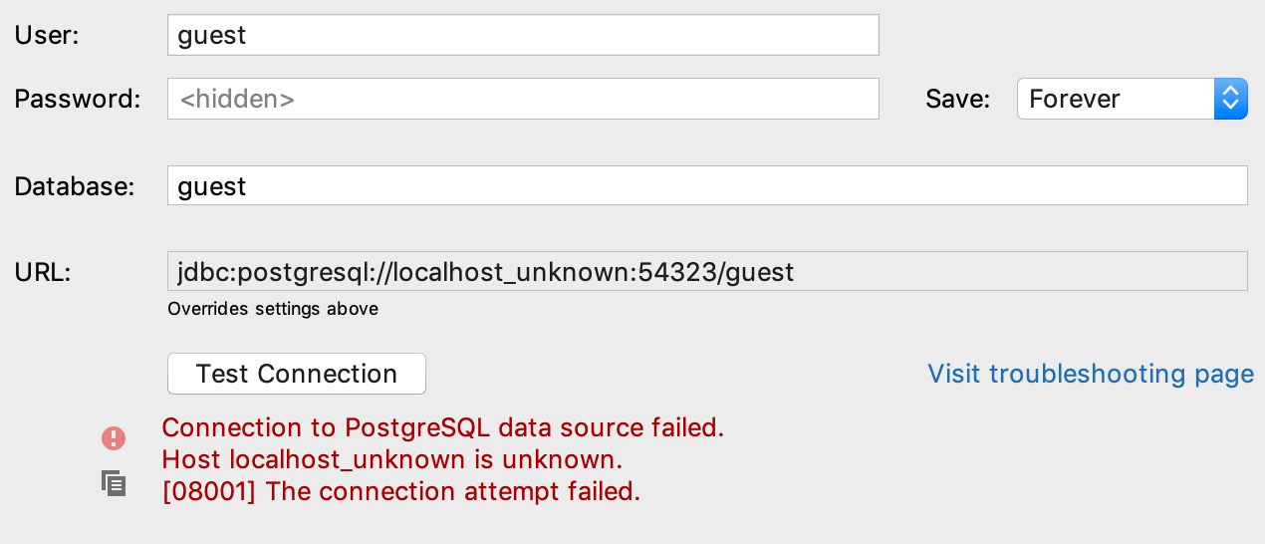Click the "Connection to PostgreSQL data source failed" message
The width and height of the screenshot is (1265, 544).
pos(442,427)
